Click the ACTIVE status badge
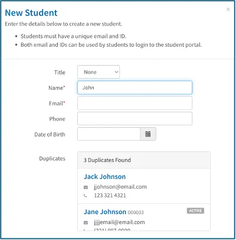236x240 pixels. 195,210
